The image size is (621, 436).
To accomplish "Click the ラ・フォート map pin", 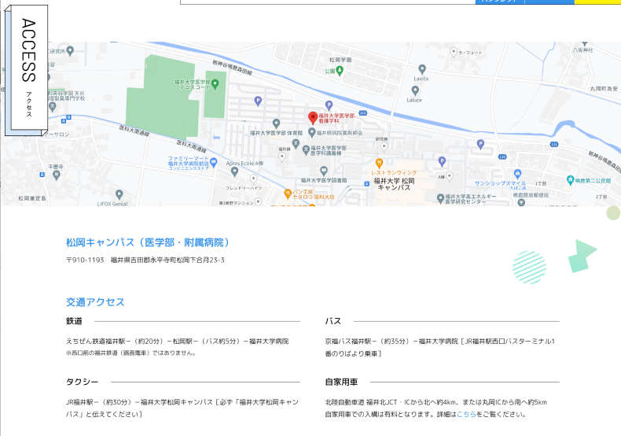I will pyautogui.click(x=454, y=52).
